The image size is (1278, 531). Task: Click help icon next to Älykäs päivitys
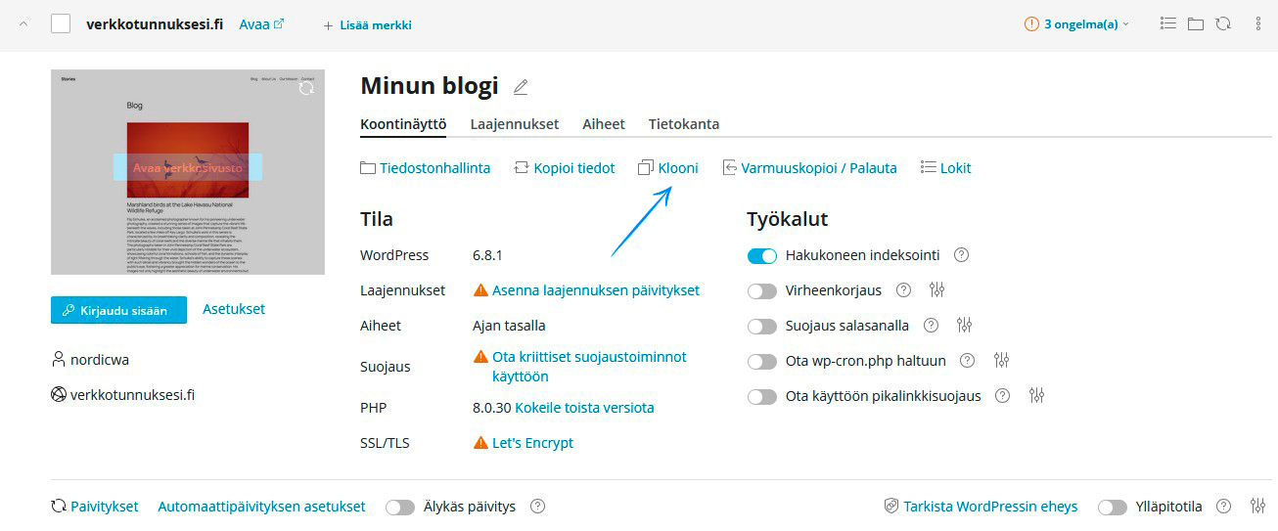537,507
